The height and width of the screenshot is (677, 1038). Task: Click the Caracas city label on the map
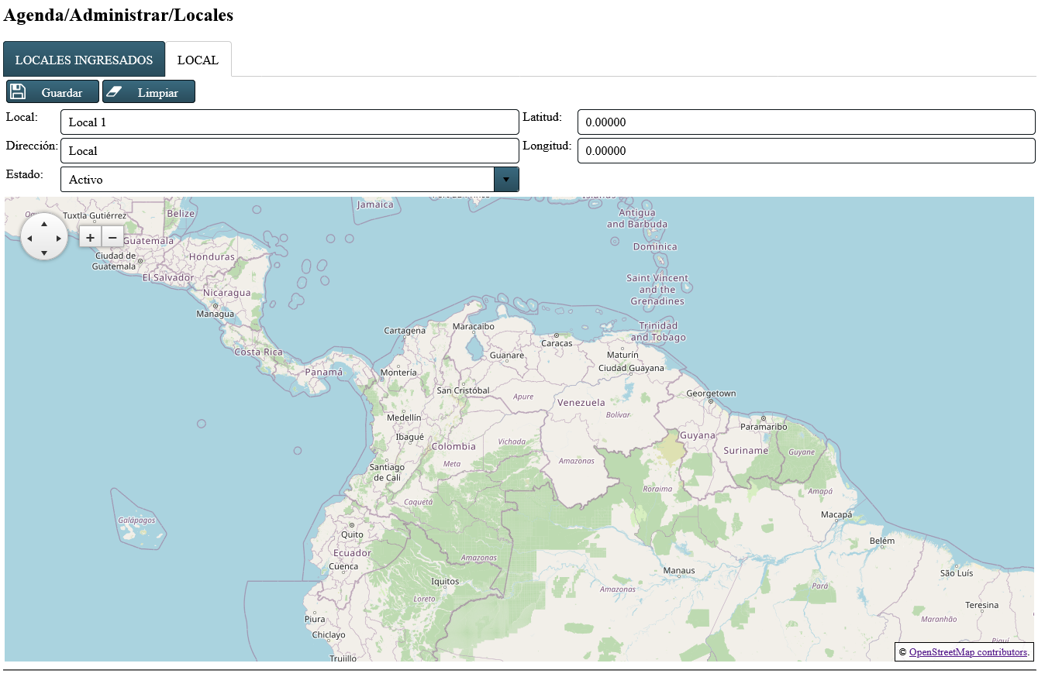point(557,342)
